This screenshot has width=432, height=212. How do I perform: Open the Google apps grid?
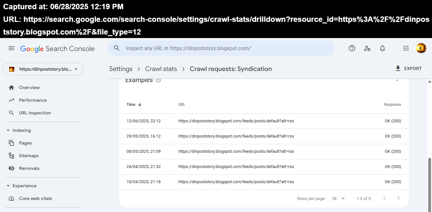click(406, 48)
